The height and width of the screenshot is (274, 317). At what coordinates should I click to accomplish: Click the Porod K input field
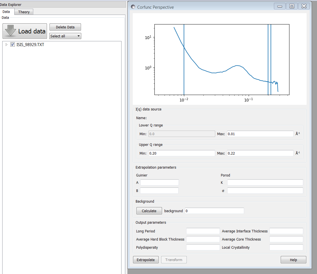[265, 182]
